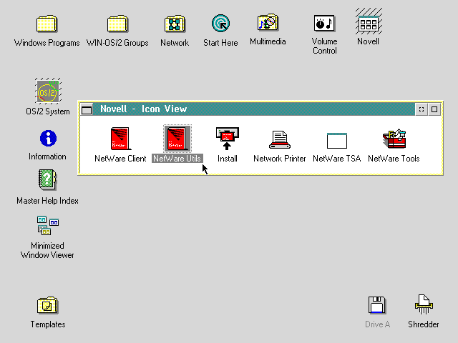Open the Windows Programs folder

(x=47, y=24)
